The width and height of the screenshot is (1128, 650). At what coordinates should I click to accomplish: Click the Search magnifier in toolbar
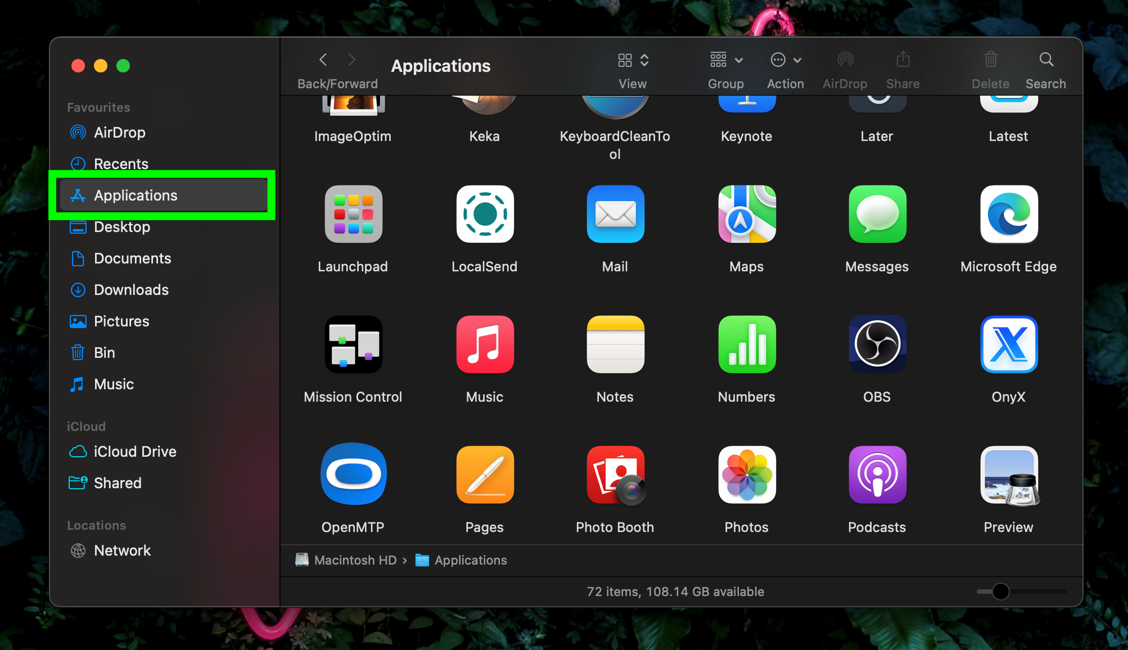pos(1046,60)
